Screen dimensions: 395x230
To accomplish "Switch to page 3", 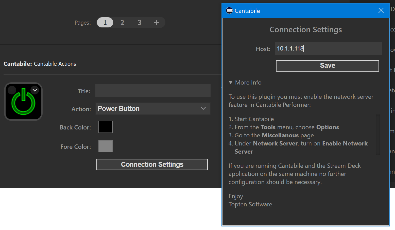I will (x=140, y=23).
